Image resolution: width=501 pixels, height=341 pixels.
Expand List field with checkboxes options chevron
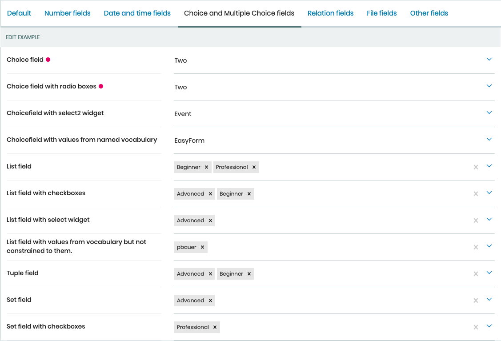click(489, 193)
